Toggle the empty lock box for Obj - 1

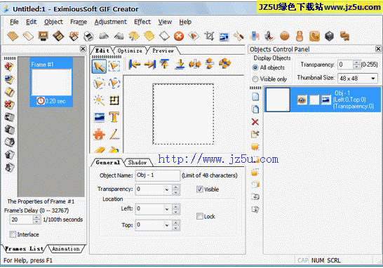[x=314, y=100]
